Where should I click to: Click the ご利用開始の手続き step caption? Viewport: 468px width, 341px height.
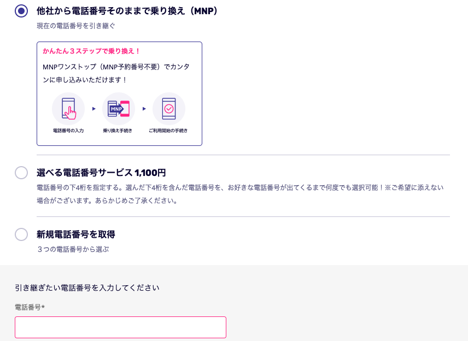[x=168, y=131]
